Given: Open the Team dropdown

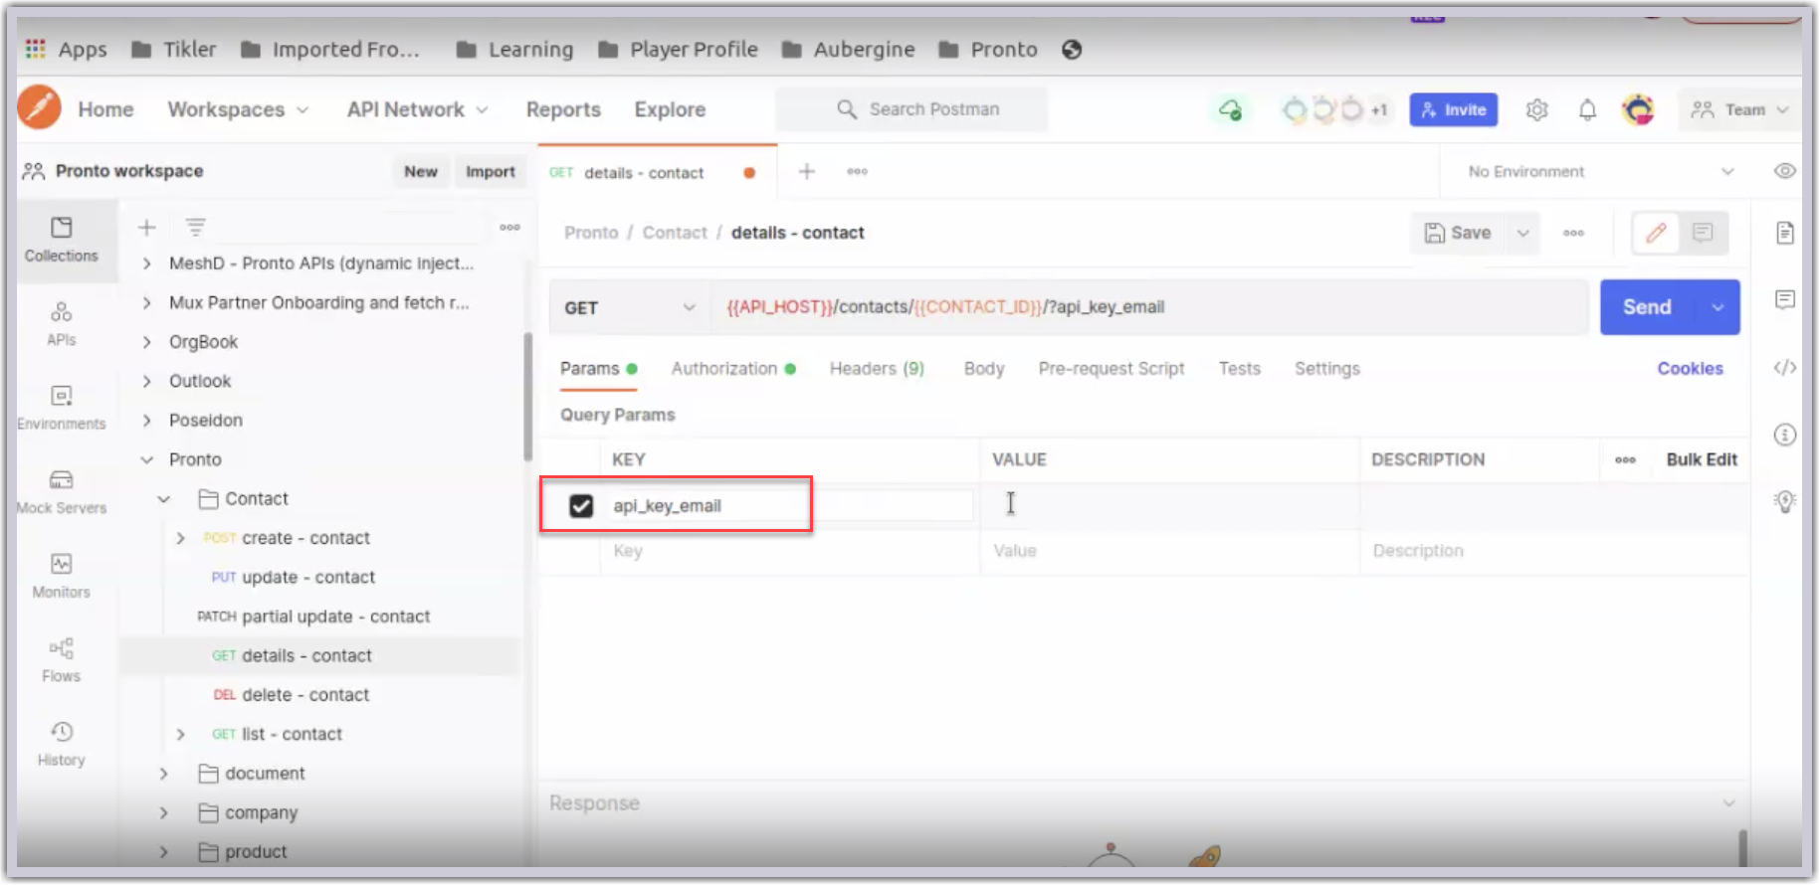Looking at the screenshot, I should click(1740, 109).
